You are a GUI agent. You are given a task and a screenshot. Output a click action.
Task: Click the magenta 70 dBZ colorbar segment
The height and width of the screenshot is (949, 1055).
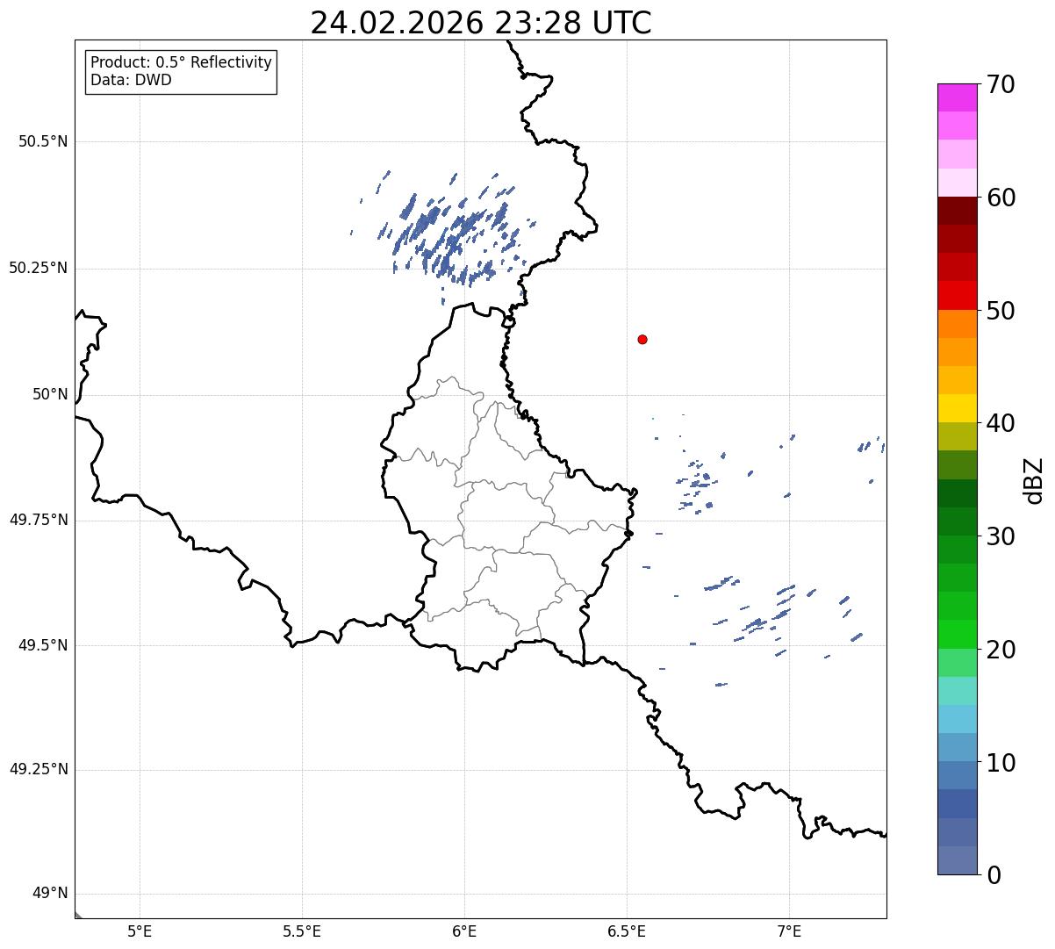pyautogui.click(x=958, y=97)
